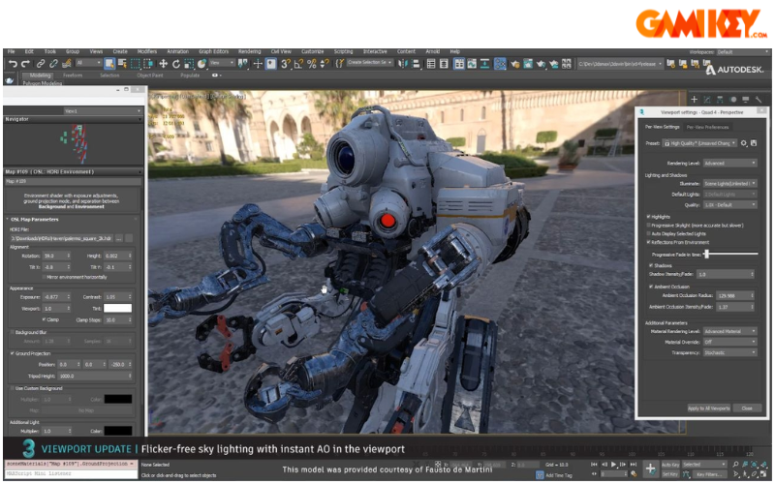
Task: Open the Illuminate dropdown
Action: tap(730, 184)
